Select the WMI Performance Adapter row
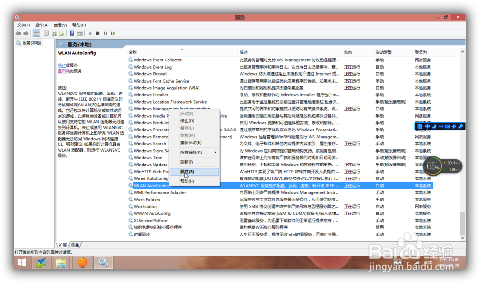Screen dimensions: 480x283 (x=280, y=193)
